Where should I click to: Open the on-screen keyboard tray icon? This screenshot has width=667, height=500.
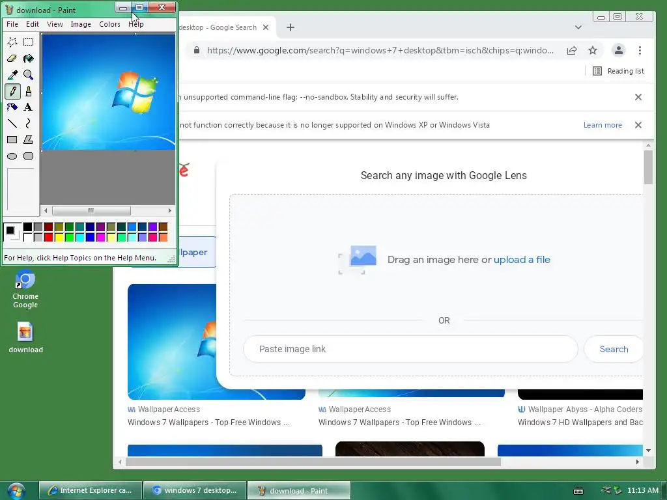pyautogui.click(x=578, y=491)
